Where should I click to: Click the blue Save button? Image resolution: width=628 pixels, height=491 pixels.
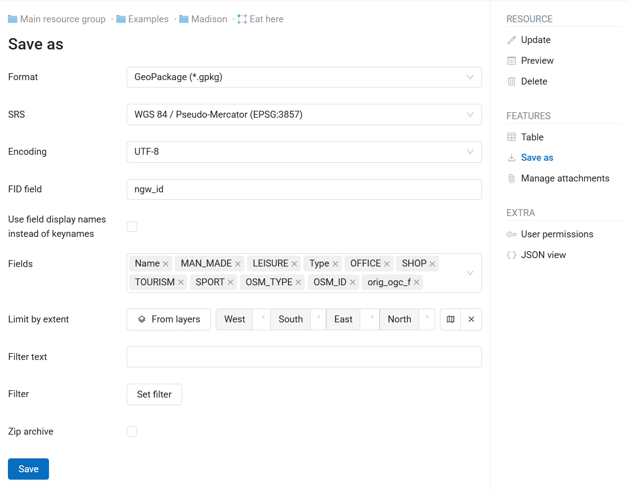tap(28, 469)
